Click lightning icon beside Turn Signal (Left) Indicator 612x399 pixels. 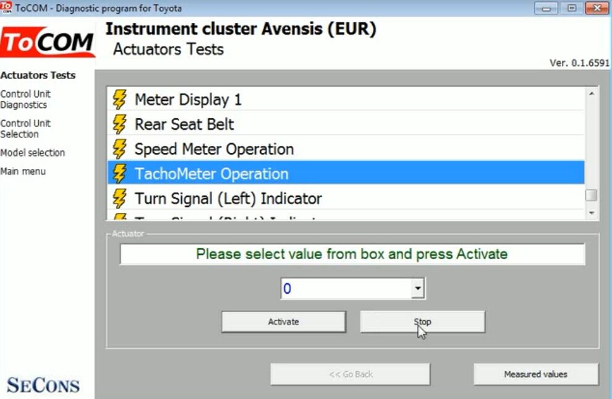(119, 199)
